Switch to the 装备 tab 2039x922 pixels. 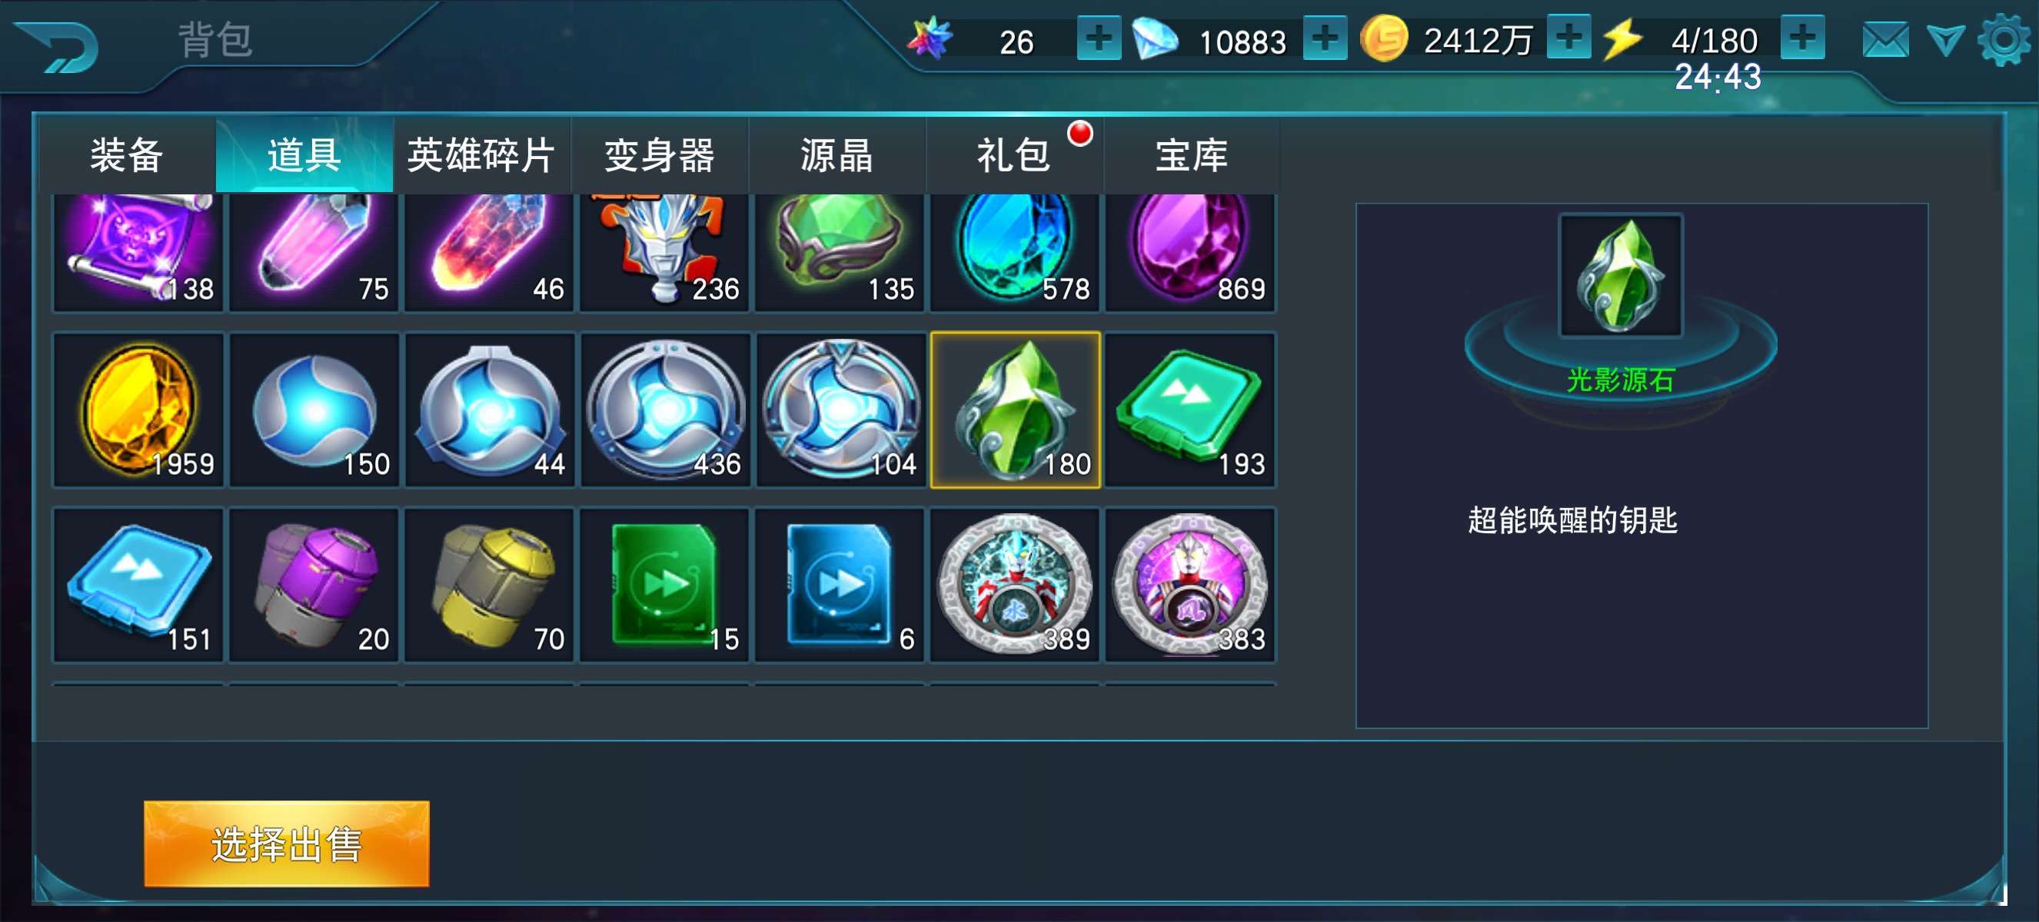(127, 154)
